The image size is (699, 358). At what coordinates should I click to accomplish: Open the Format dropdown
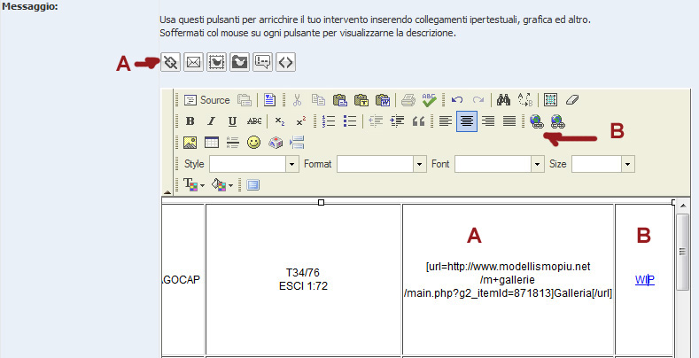click(x=420, y=164)
